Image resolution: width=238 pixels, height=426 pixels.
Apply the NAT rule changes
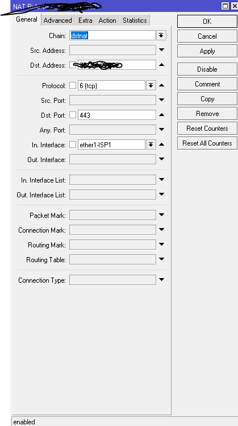tap(207, 51)
